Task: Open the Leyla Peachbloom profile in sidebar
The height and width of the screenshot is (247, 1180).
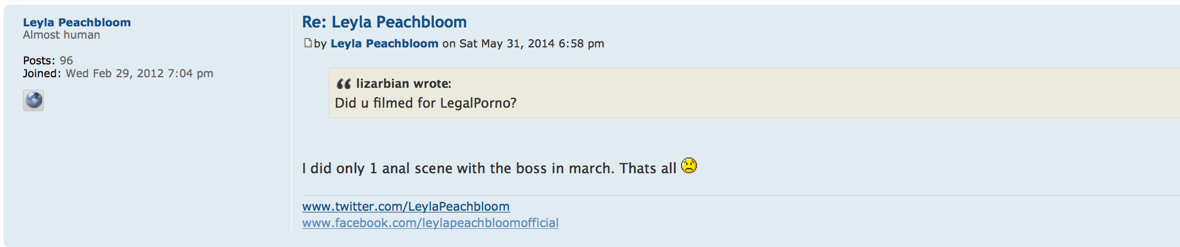Action: coord(77,22)
